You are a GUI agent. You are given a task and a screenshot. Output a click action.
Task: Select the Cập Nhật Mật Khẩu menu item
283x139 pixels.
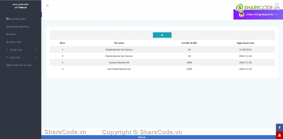click(x=19, y=27)
